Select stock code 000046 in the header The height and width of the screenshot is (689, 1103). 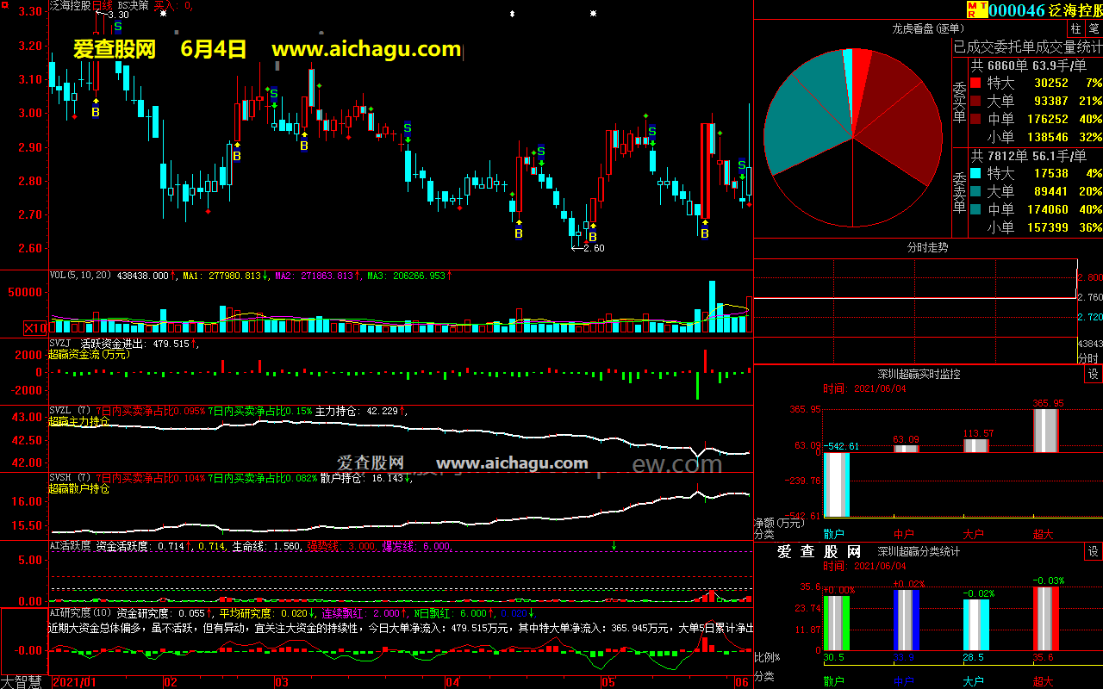click(x=1017, y=10)
